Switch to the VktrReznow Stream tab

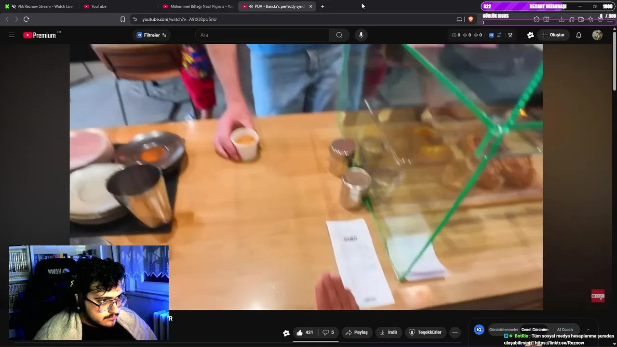40,6
